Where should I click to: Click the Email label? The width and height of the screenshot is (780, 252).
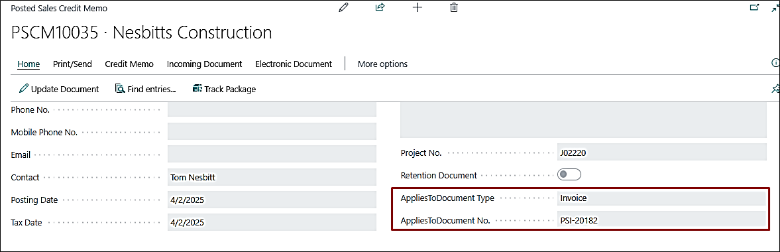click(x=21, y=155)
